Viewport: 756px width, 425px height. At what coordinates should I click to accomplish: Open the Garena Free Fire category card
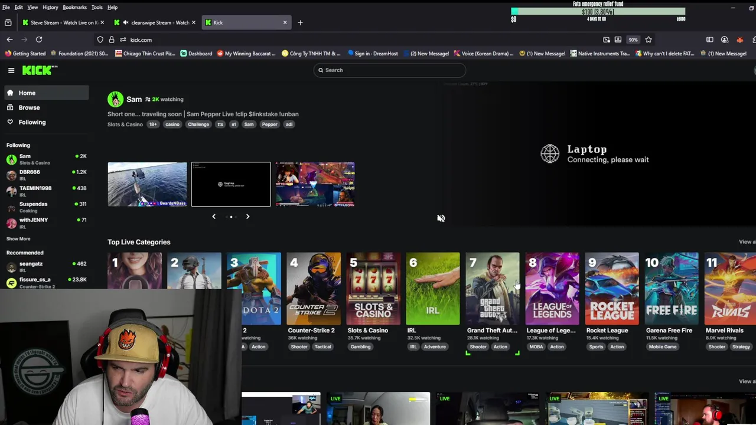tap(672, 289)
